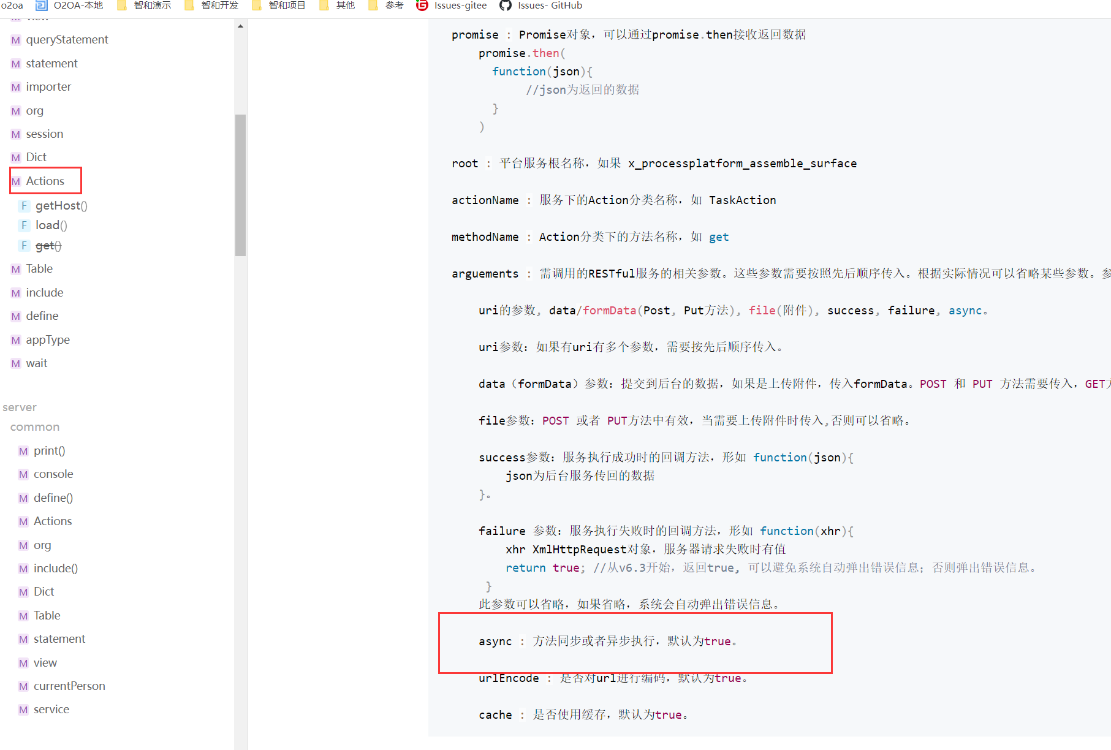Click the M badge beside service
The height and width of the screenshot is (750, 1111).
click(x=23, y=710)
